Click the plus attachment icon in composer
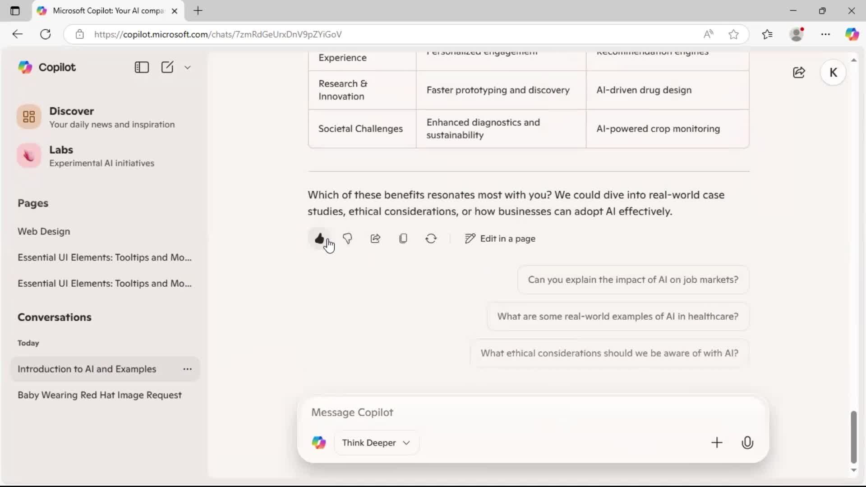The height and width of the screenshot is (487, 866). pyautogui.click(x=717, y=443)
